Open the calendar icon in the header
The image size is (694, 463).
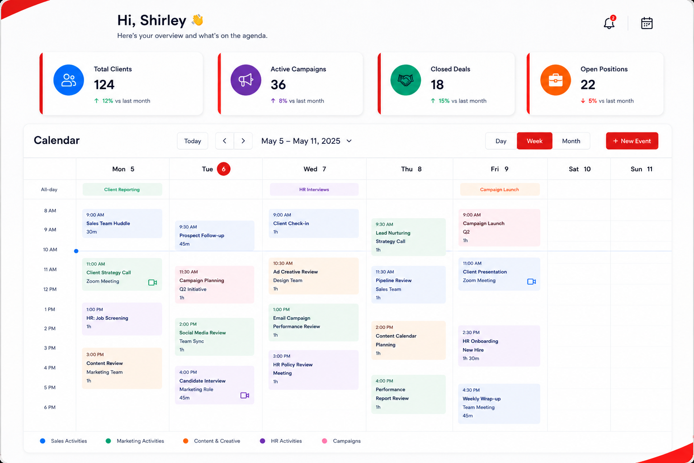(647, 23)
